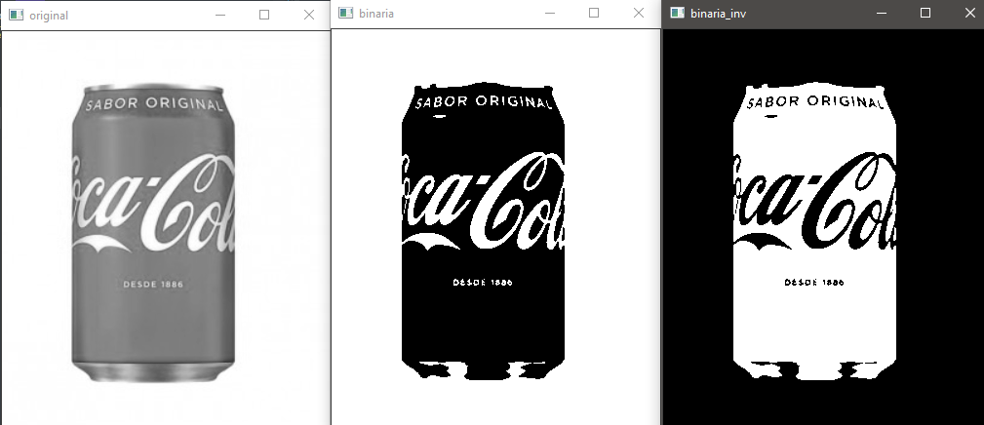
Task: Minimize the binaria window
Action: click(x=550, y=13)
